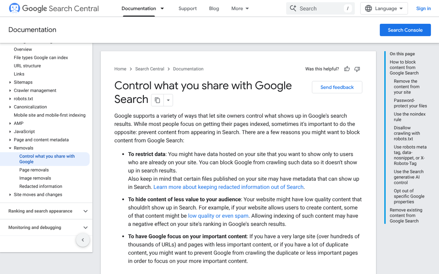
Task: Open the Language dropdown
Action: [x=384, y=8]
